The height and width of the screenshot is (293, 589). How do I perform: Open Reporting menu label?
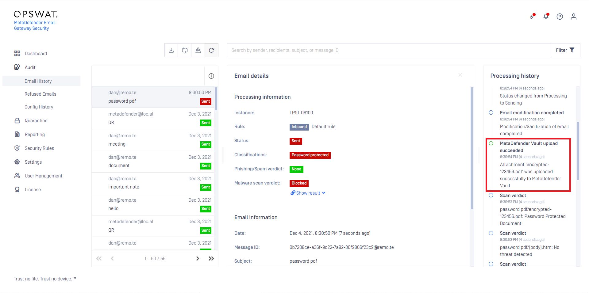tap(35, 134)
